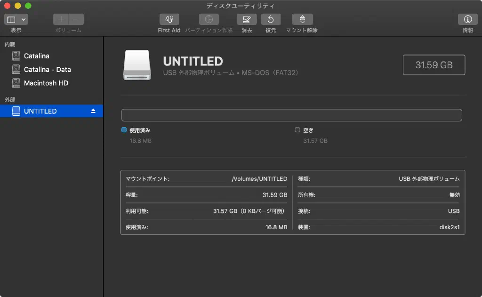Open the Info (情報) panel icon
This screenshot has height=297, width=482.
tap(467, 19)
